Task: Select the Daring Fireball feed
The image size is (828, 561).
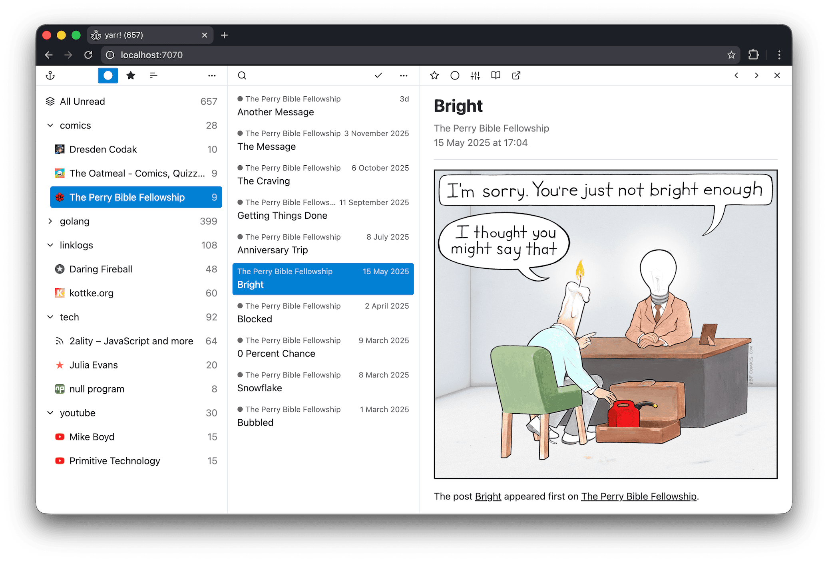Action: 101,269
